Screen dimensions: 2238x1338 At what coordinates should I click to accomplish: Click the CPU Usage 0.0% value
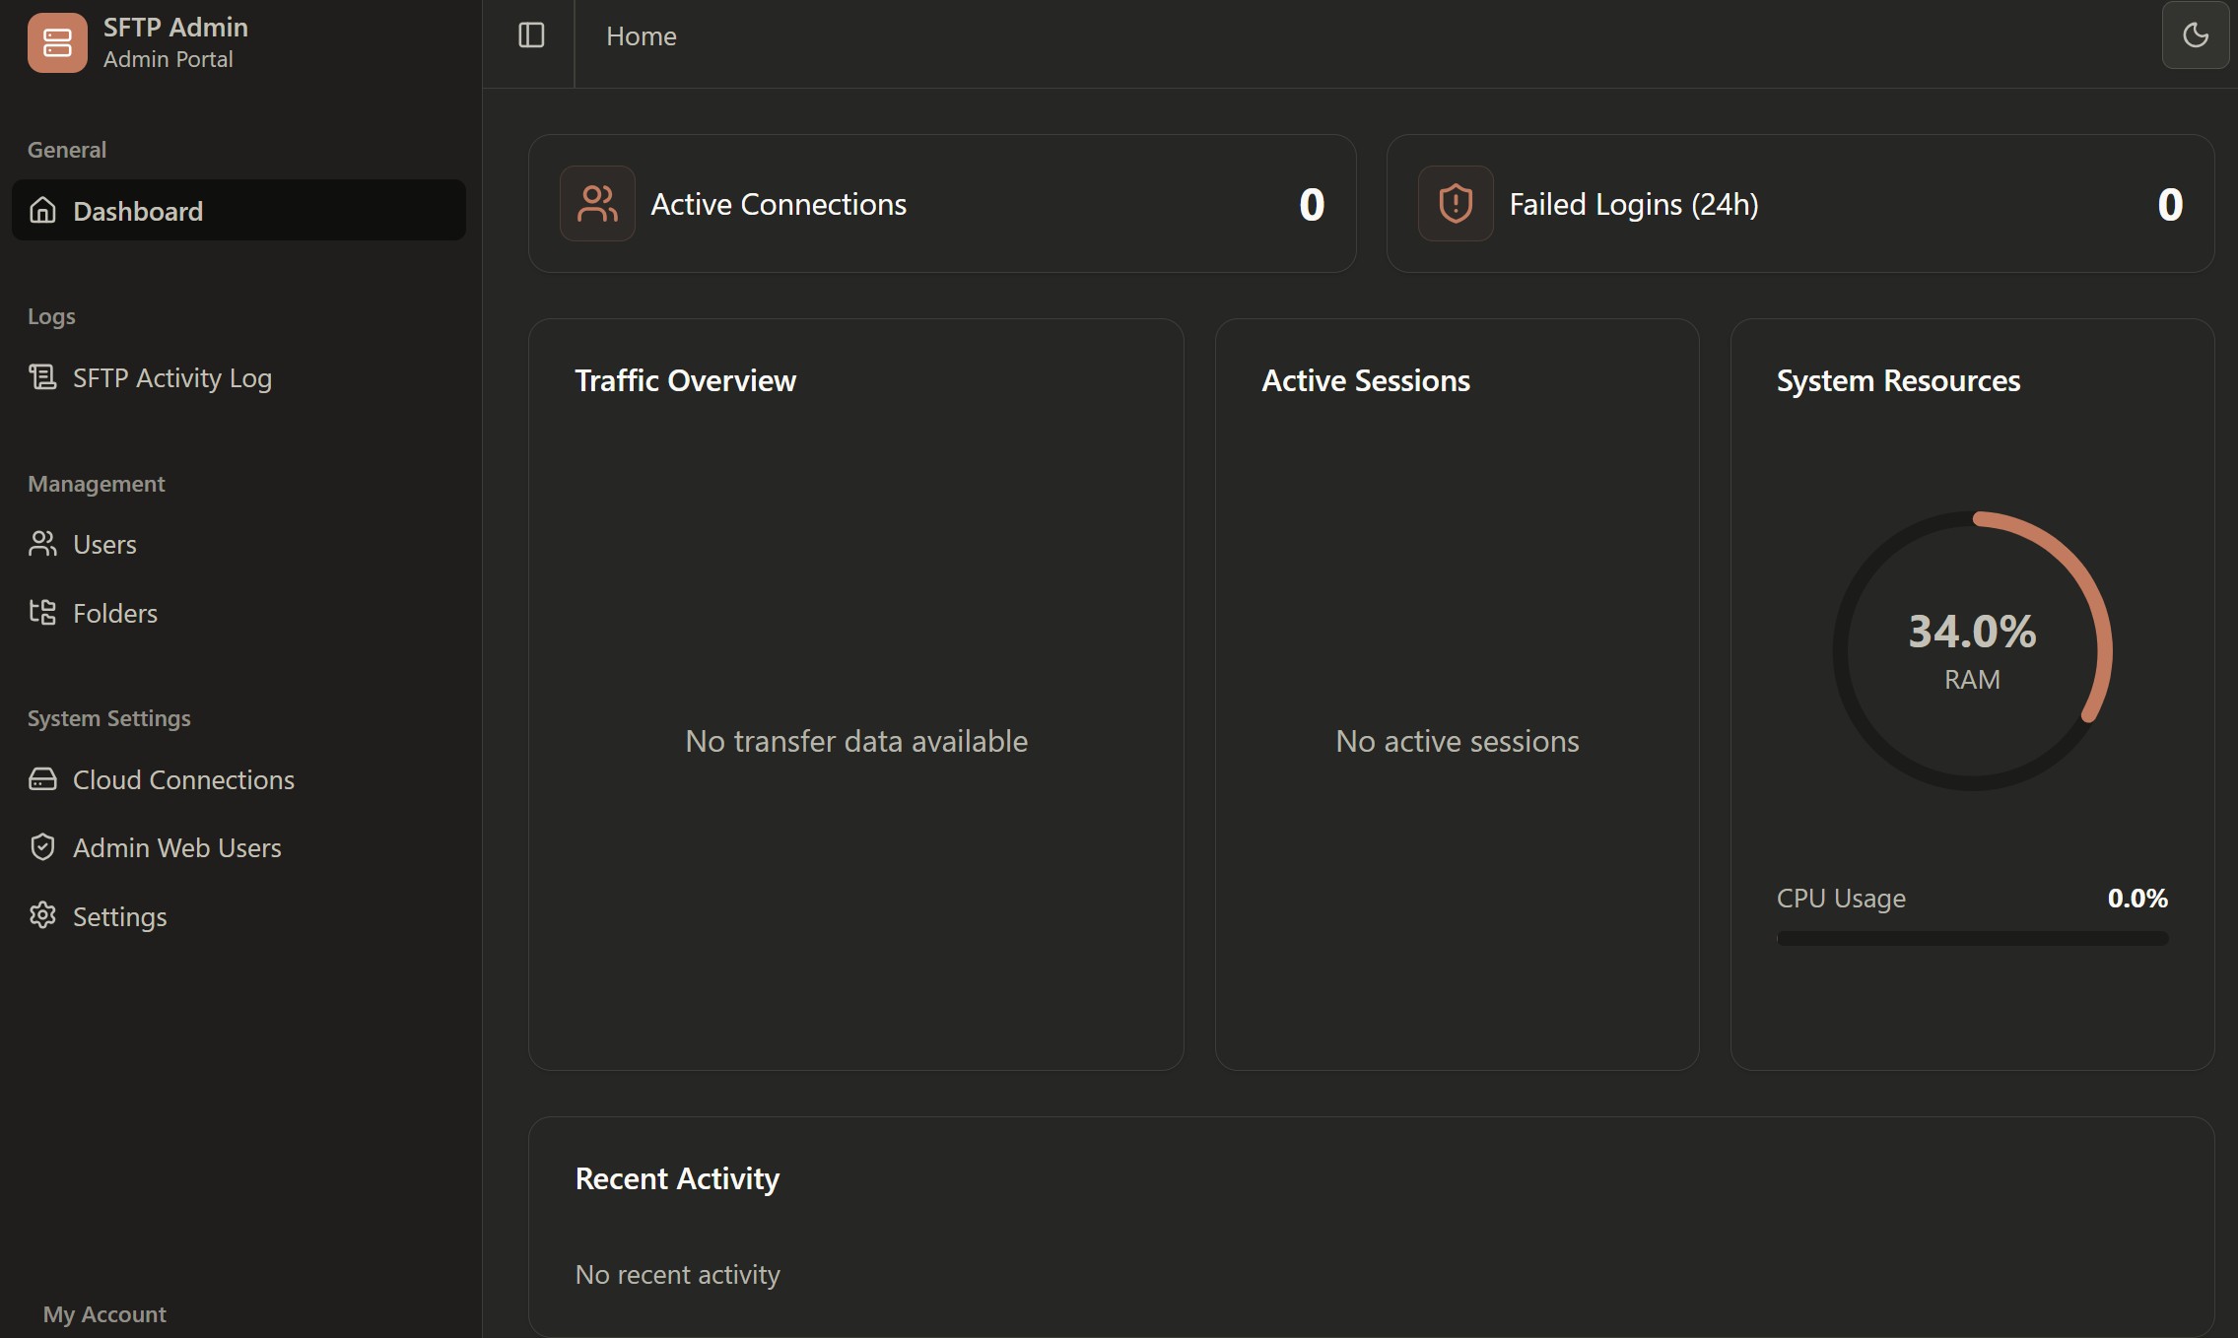(x=2137, y=898)
